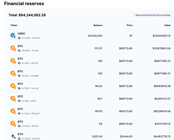The width and height of the screenshot is (174, 140).
Task: Click the BTC icon for wallet bc1qzz...hthqg9
Action: (13, 73)
